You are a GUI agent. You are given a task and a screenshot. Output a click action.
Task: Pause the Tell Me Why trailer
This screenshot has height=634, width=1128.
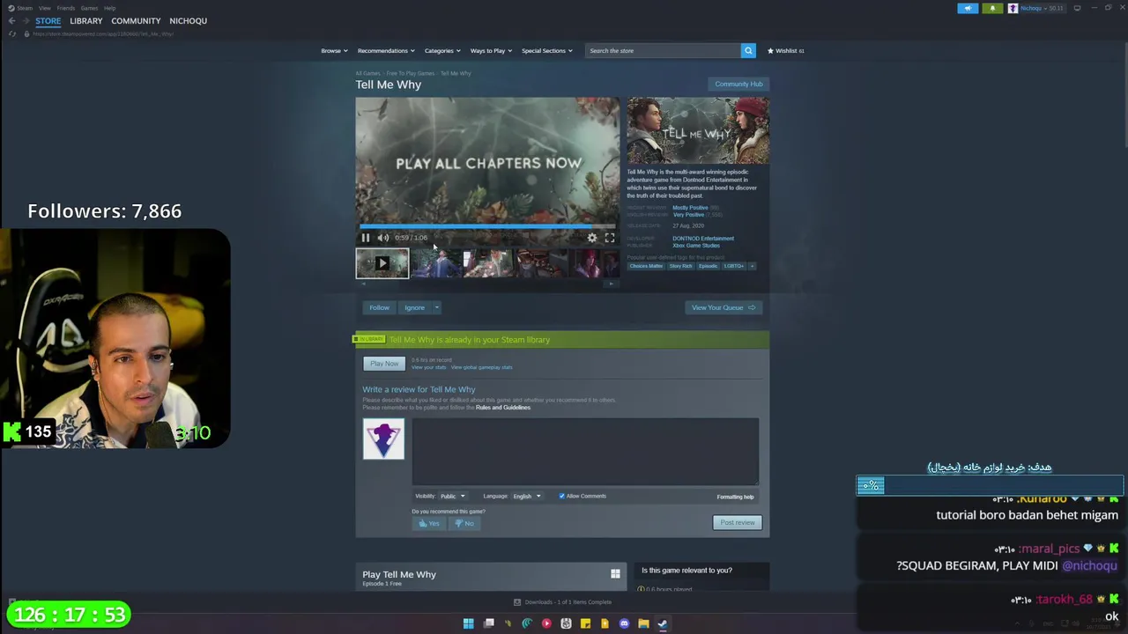(x=366, y=238)
